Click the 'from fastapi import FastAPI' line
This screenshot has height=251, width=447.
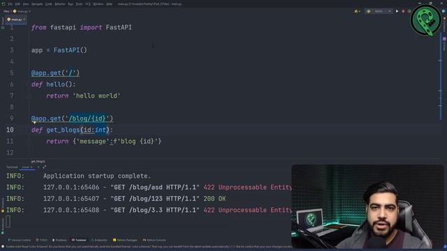tap(82, 27)
